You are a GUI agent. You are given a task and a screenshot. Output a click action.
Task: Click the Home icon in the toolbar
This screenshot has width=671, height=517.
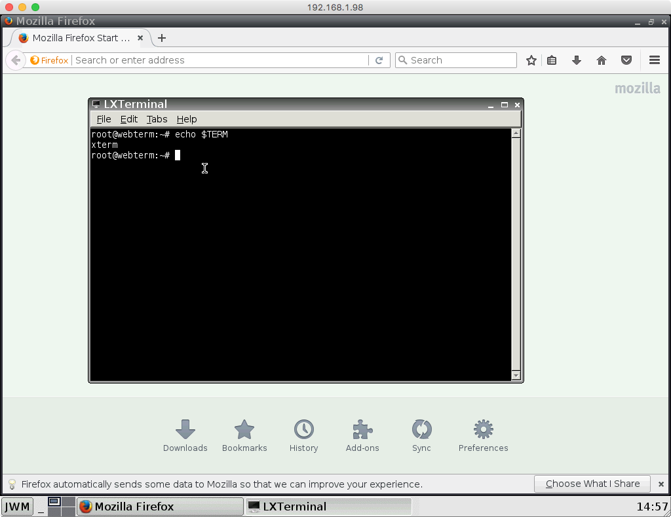[x=602, y=60]
